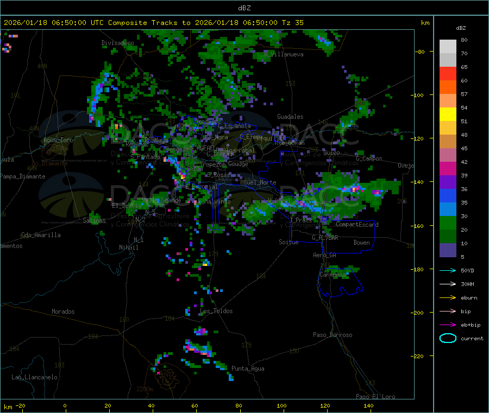Viewport: 489px width, 413px height.
Task: Click the 'Valle_Grande' place label
Action: (x=162, y=200)
